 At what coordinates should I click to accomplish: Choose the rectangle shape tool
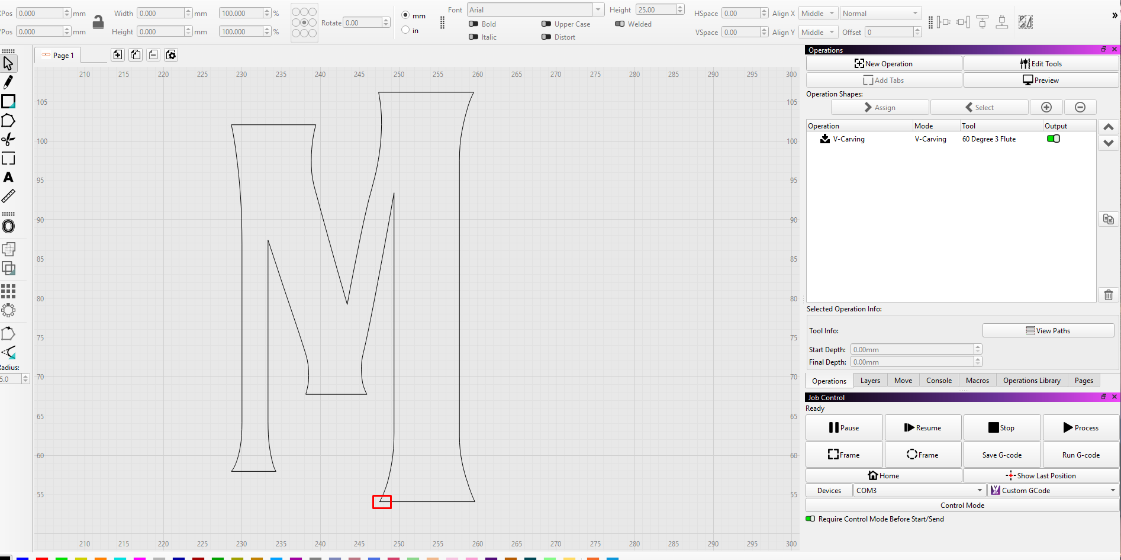click(8, 101)
